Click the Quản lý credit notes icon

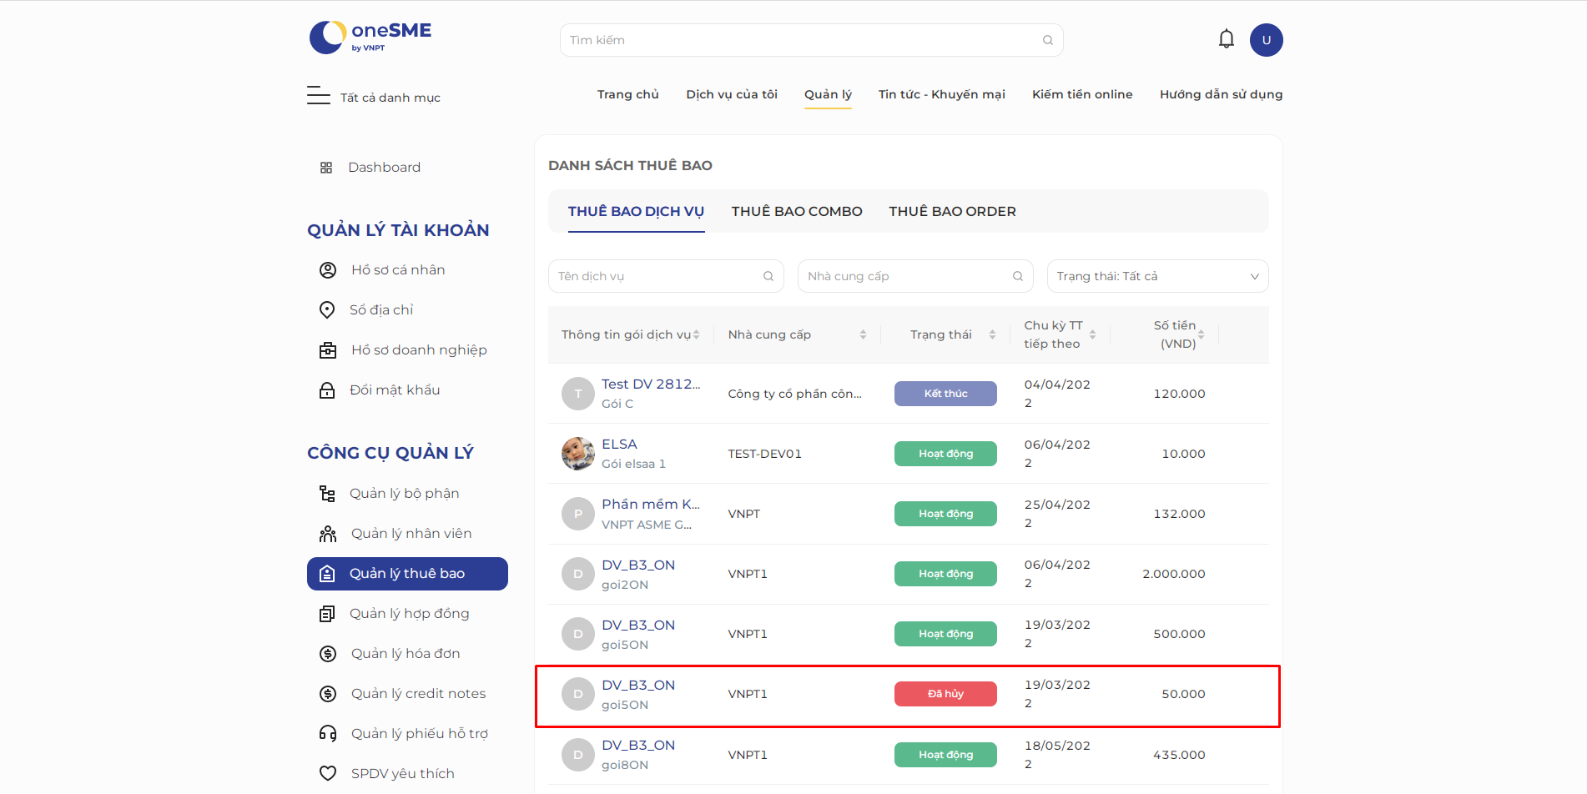(328, 694)
